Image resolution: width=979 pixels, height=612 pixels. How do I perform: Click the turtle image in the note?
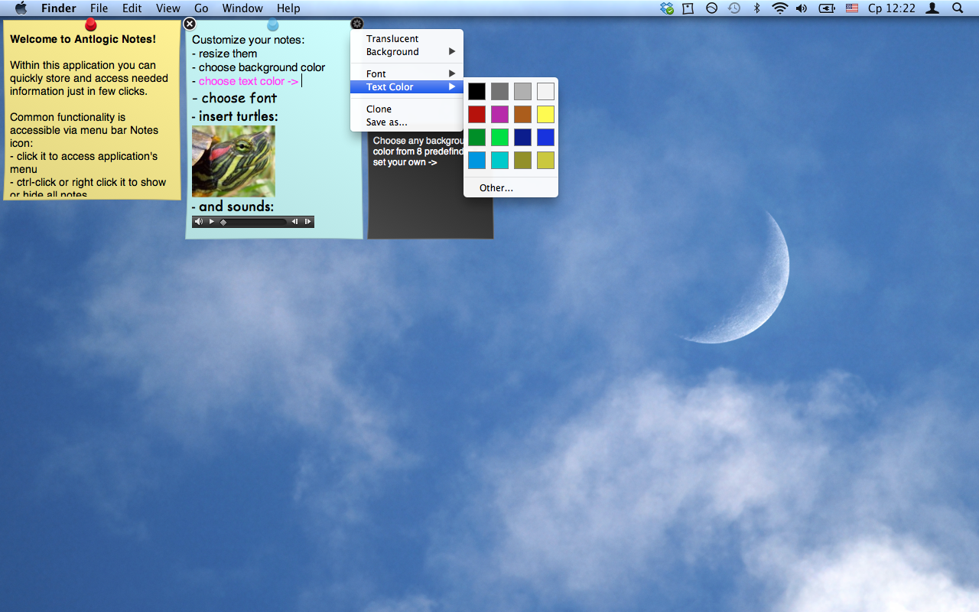(233, 161)
